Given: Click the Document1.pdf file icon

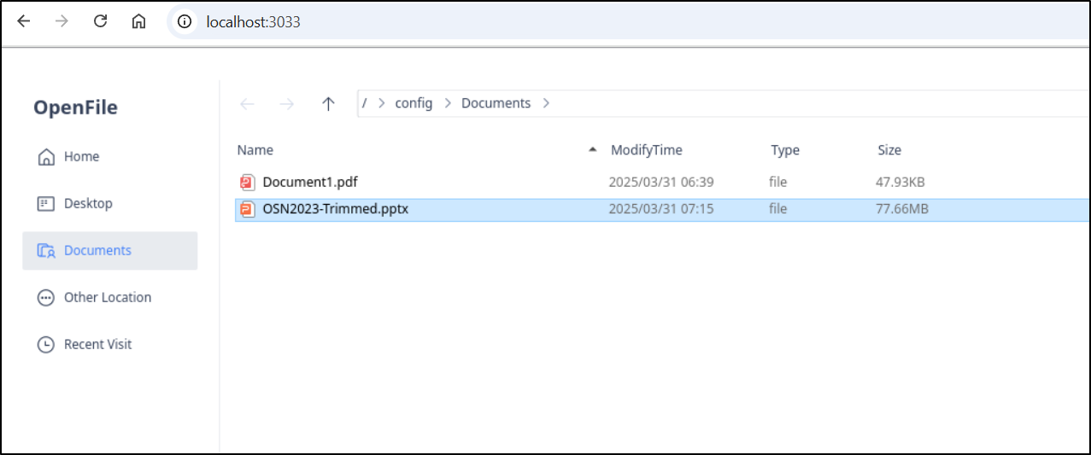Looking at the screenshot, I should [x=248, y=182].
